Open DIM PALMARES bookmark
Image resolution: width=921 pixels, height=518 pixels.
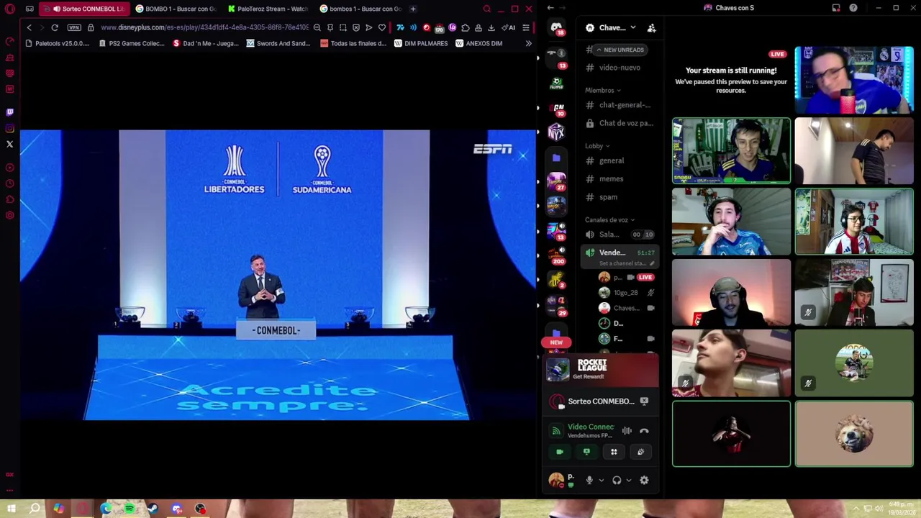421,43
